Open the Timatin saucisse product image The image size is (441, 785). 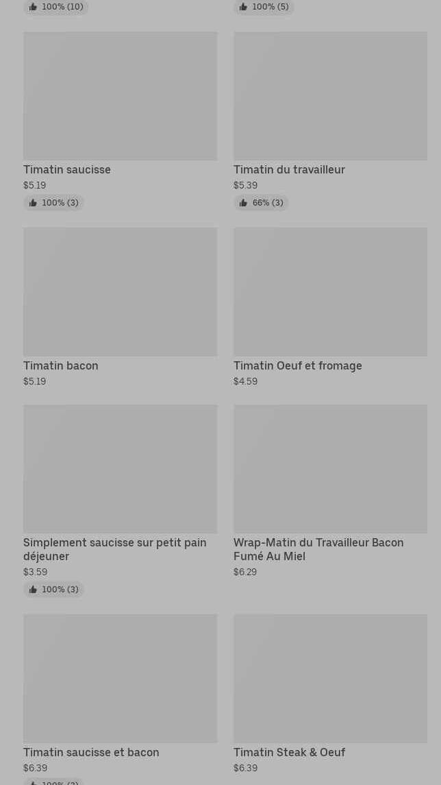pos(120,96)
